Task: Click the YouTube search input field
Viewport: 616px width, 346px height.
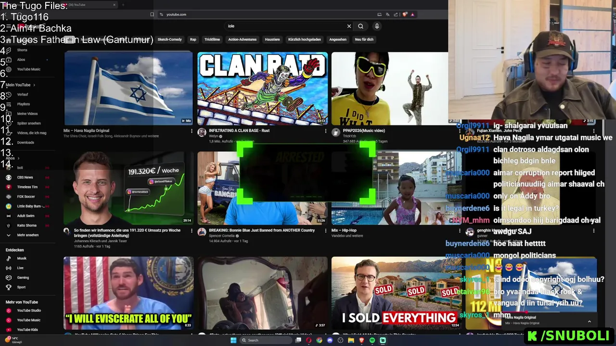Action: coord(284,26)
